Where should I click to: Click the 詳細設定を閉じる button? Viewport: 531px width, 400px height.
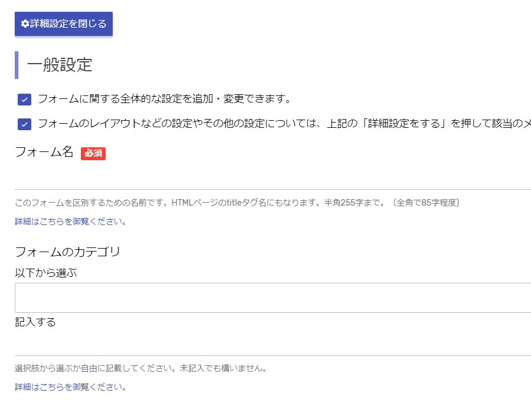click(64, 24)
